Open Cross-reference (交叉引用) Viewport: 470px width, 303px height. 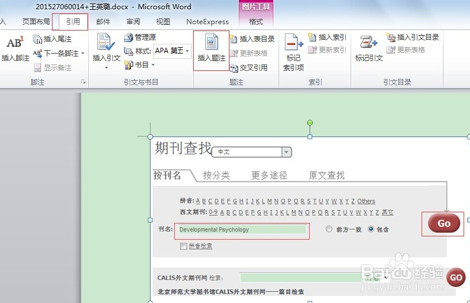click(x=249, y=67)
